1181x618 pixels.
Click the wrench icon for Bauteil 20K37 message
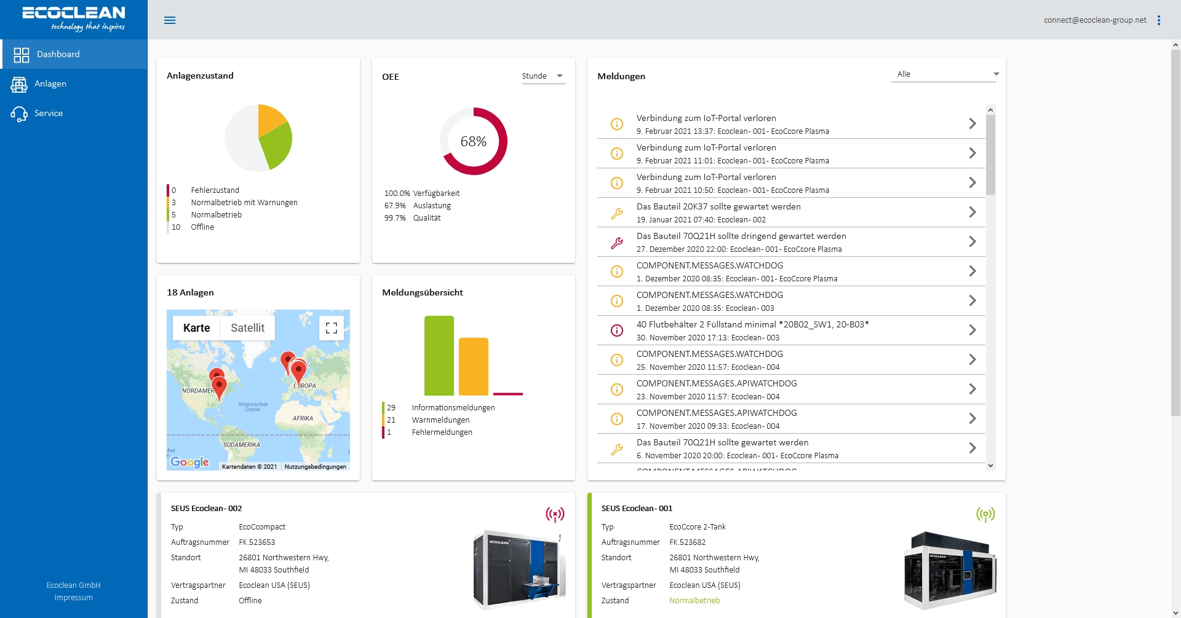click(616, 213)
